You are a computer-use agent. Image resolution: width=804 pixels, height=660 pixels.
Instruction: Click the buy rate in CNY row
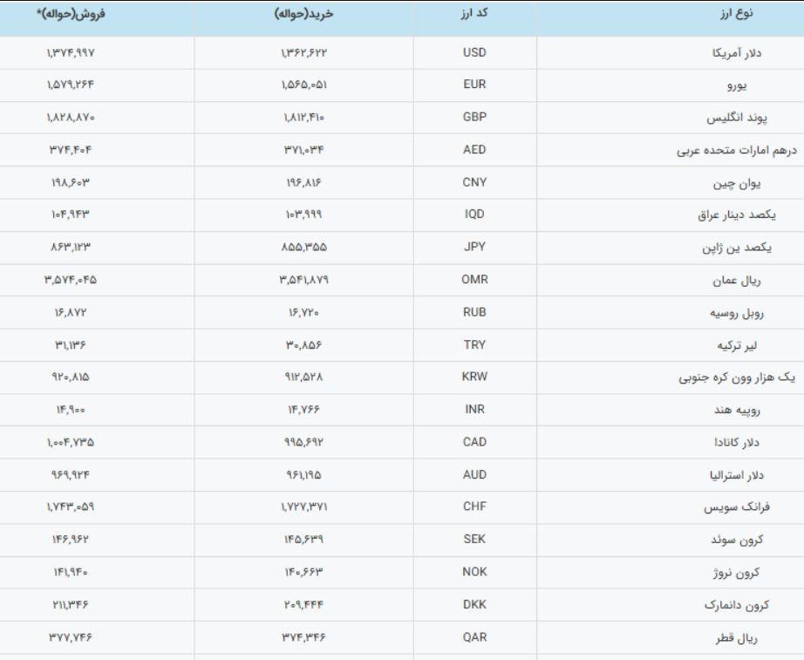[x=300, y=183]
